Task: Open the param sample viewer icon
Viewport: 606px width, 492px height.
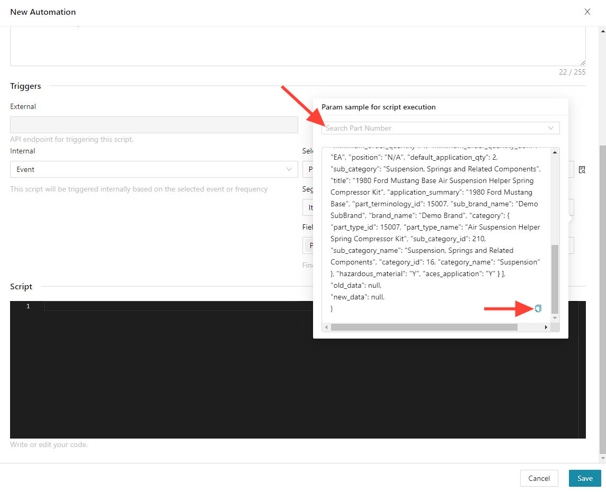Action: 582,170
